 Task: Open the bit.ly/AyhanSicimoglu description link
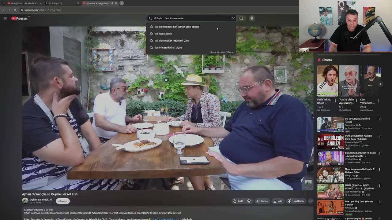click(165, 219)
